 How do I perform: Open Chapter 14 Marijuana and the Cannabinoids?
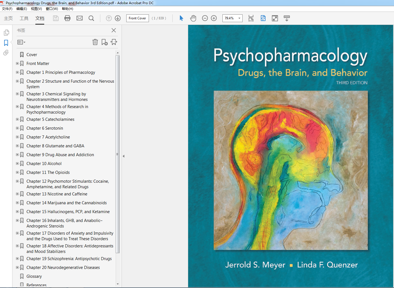tap(67, 203)
